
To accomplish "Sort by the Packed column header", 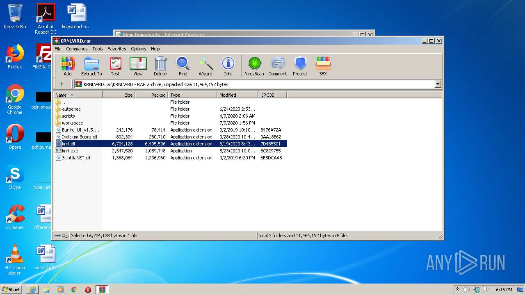I will [151, 95].
